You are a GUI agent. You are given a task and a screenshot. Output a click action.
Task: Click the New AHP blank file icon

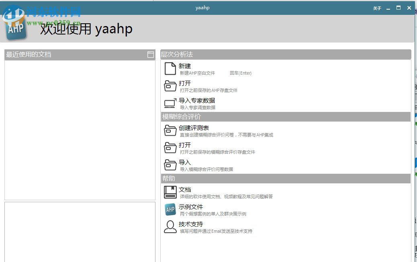point(170,69)
